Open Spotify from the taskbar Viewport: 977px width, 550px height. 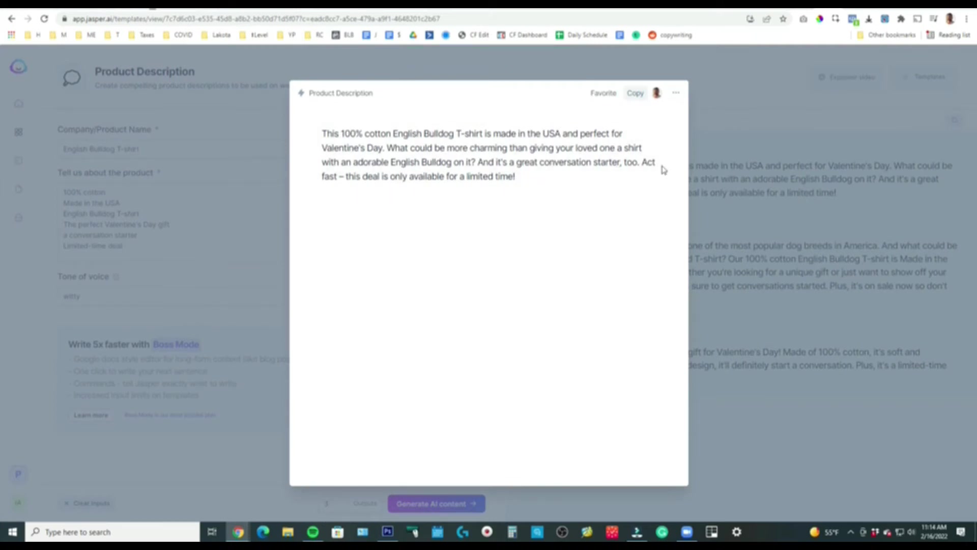[313, 532]
